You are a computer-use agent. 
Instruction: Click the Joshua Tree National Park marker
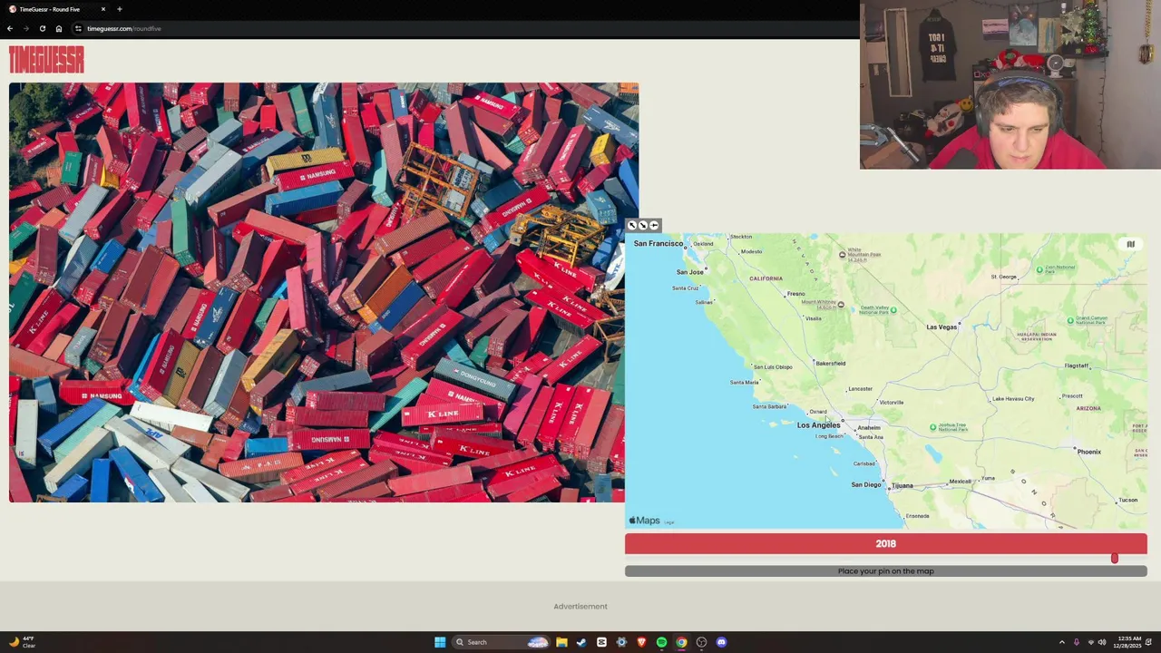point(932,426)
